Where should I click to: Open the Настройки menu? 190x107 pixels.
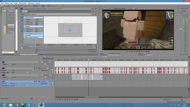point(31,3)
